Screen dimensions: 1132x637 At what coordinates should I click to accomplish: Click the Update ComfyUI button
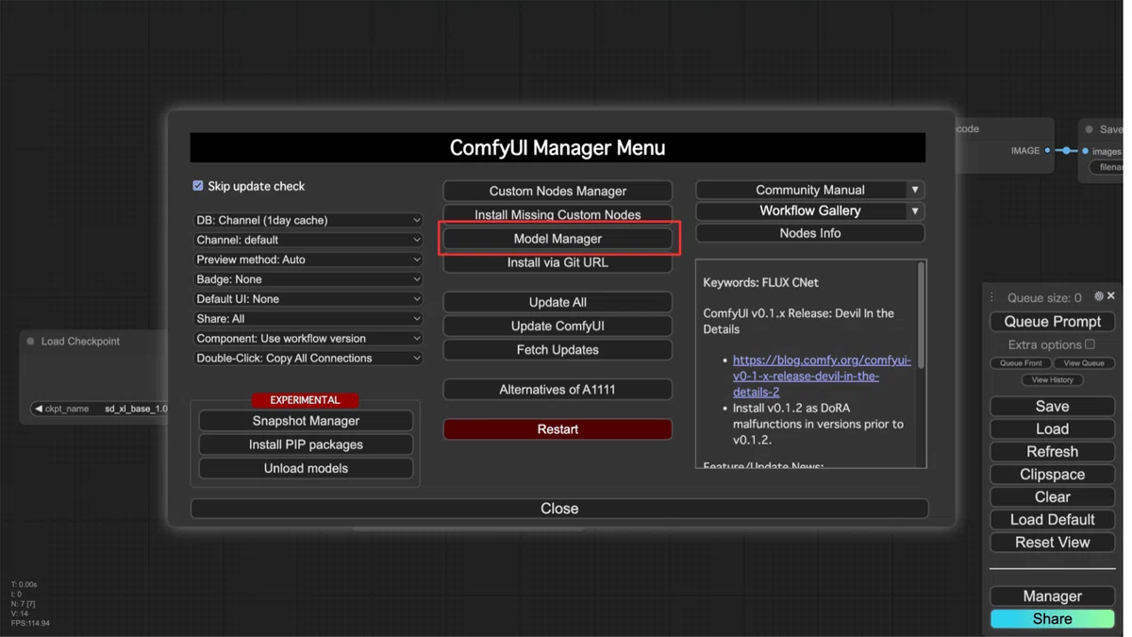click(x=558, y=326)
